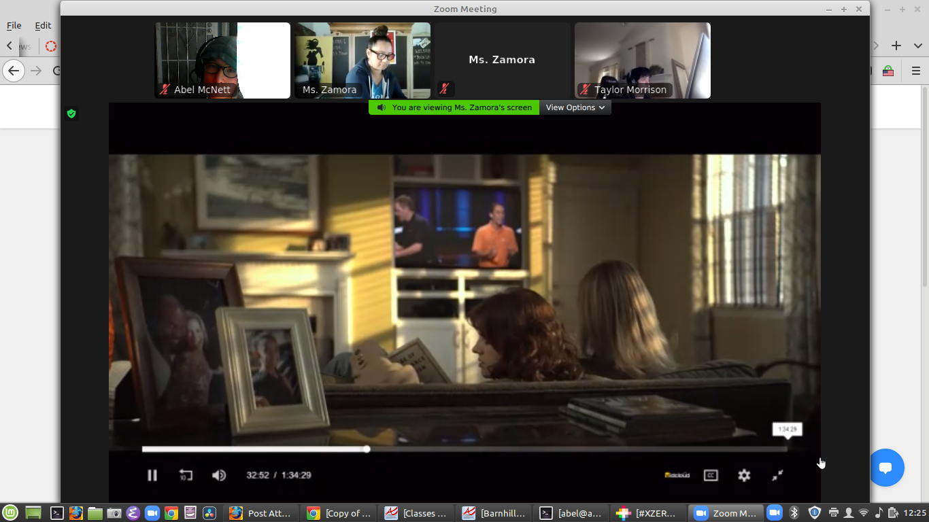Launch the screenshot camera tool
929x522 pixels.
(x=114, y=513)
